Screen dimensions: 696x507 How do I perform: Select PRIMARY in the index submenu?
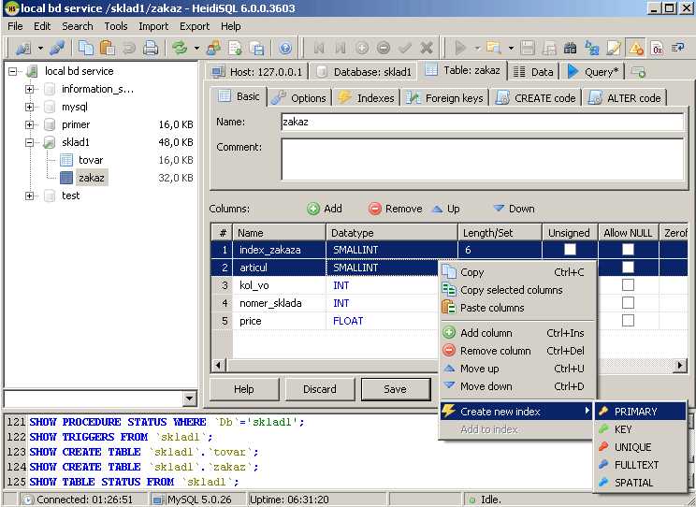tap(640, 412)
